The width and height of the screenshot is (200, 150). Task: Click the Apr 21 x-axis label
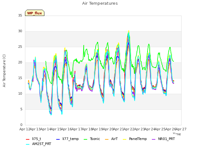coord(118,129)
